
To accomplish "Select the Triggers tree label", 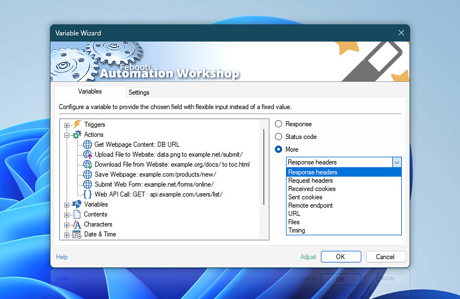I will [x=94, y=125].
